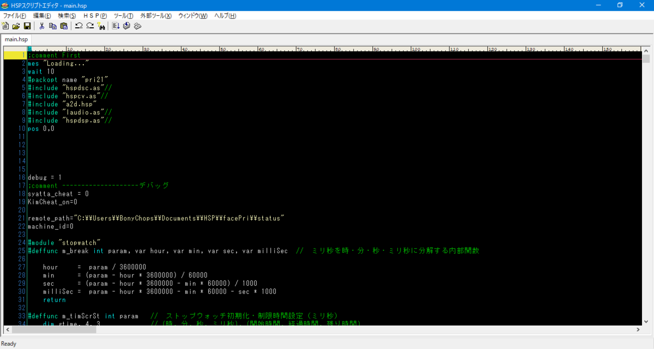Open Find with binoculars icon
This screenshot has width=654, height=349.
tap(101, 26)
